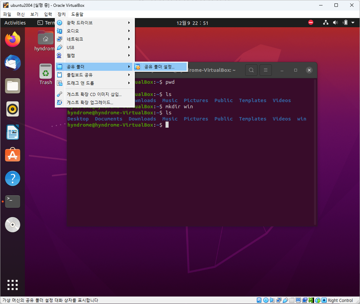360x304 pixels.
Task: Expand the 드래그 앤 드롭 submenu arrow
Action: click(x=129, y=83)
